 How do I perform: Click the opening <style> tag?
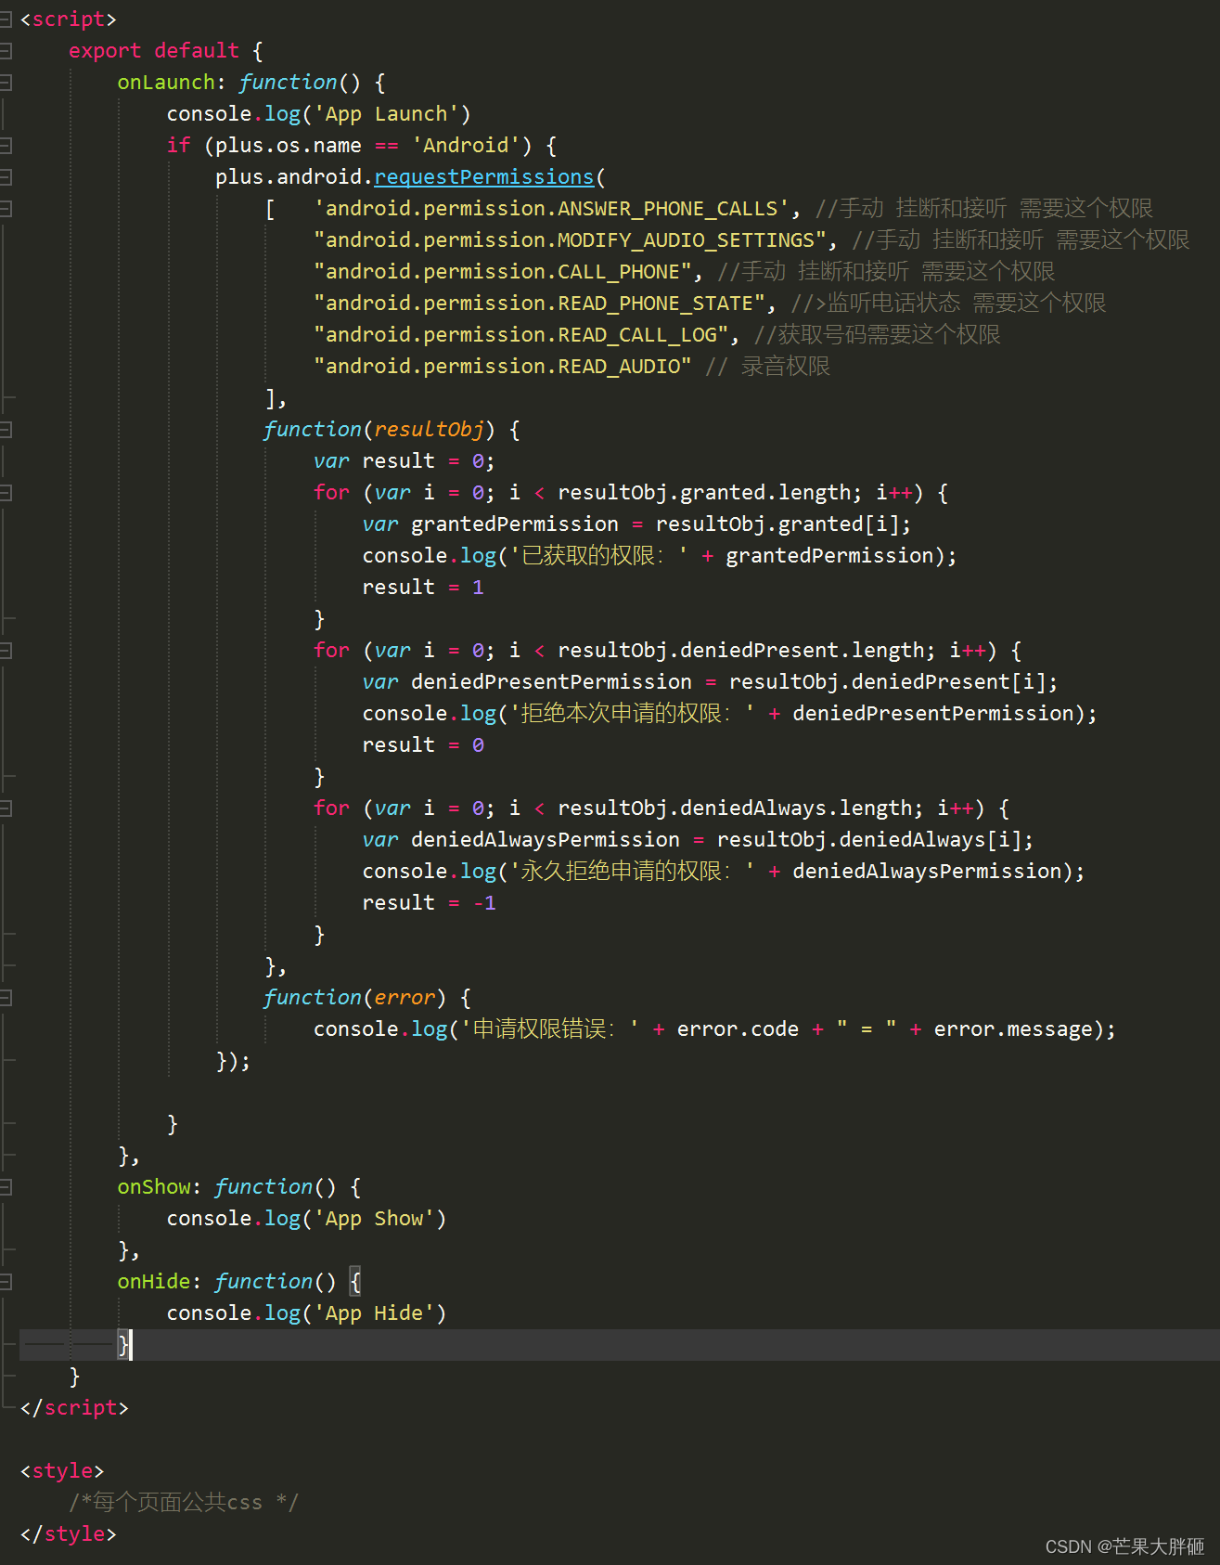click(x=62, y=1470)
